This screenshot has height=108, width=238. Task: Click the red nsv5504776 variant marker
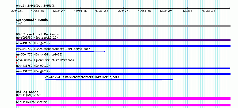(x=16, y=57)
